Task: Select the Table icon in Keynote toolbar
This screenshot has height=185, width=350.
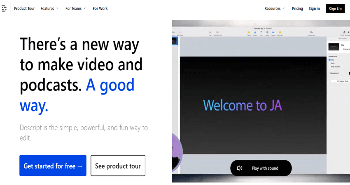Action: pyautogui.click(x=249, y=32)
